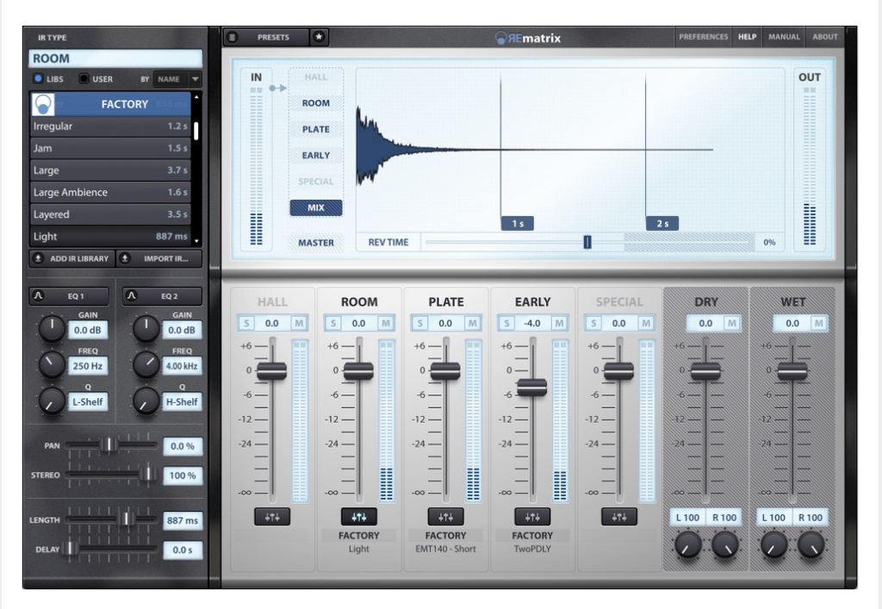The height and width of the screenshot is (609, 882).
Task: Click the FACTORY library logo icon
Action: 43,104
